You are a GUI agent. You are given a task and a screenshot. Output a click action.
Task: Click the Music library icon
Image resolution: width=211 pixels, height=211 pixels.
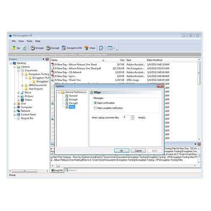point(22,92)
